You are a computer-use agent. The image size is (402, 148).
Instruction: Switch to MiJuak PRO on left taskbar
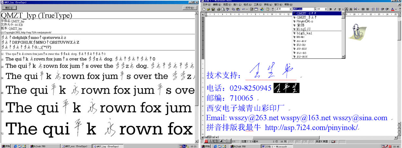[x=44, y=146]
